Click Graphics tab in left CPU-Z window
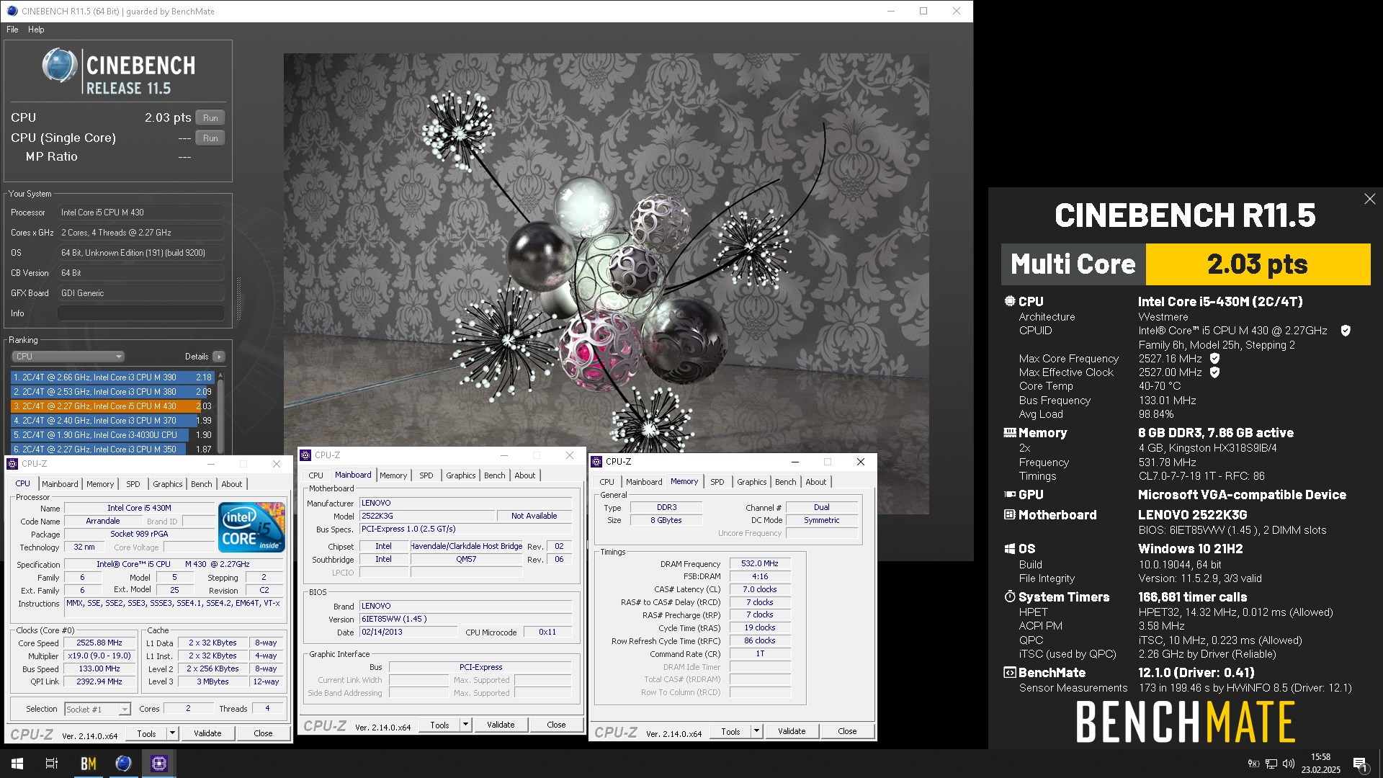 (x=168, y=484)
